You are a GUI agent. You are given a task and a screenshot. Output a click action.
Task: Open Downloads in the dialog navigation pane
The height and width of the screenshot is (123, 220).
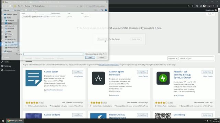pyautogui.click(x=11, y=29)
